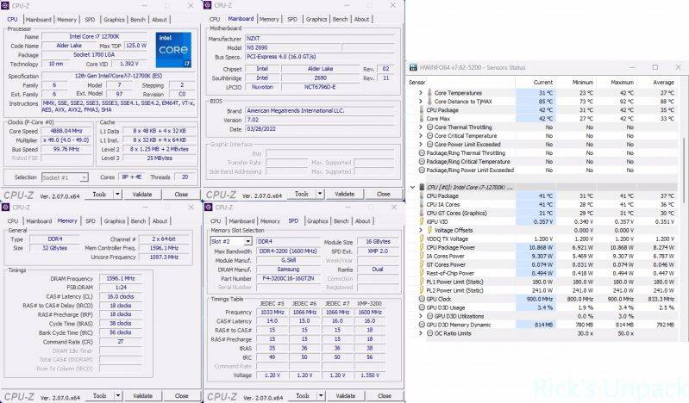Click the icon beside OC Ratio Limits

click(429, 333)
